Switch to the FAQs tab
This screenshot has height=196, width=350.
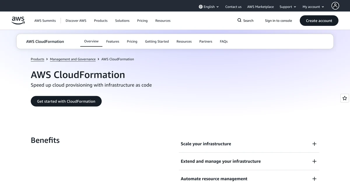click(224, 42)
